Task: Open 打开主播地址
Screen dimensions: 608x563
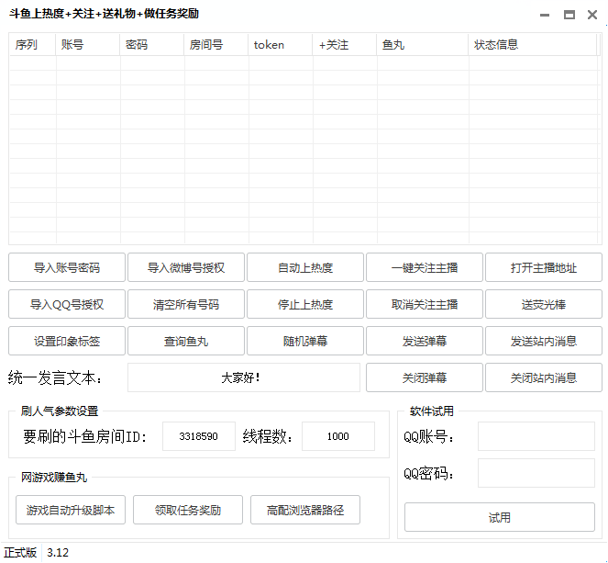Action: (544, 268)
